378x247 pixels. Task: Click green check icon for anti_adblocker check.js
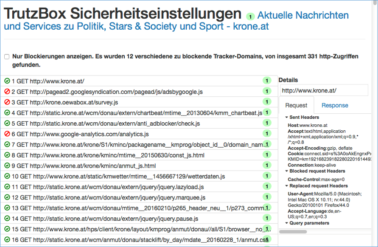coord(7,123)
